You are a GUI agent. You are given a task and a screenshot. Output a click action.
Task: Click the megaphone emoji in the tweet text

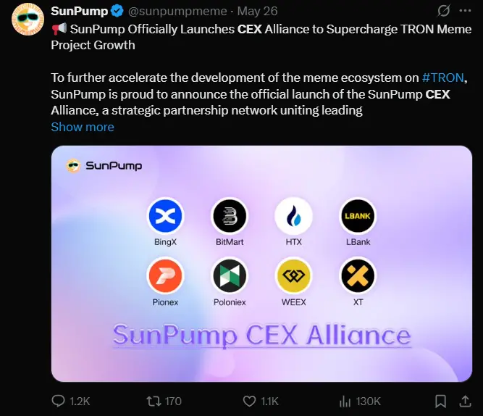click(59, 29)
